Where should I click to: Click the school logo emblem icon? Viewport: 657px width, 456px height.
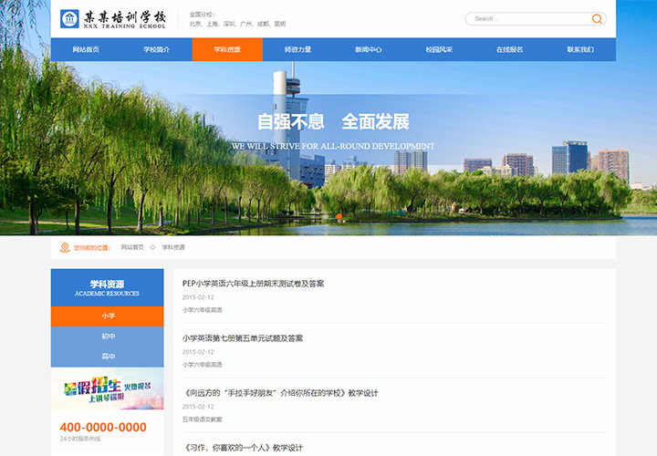(69, 19)
